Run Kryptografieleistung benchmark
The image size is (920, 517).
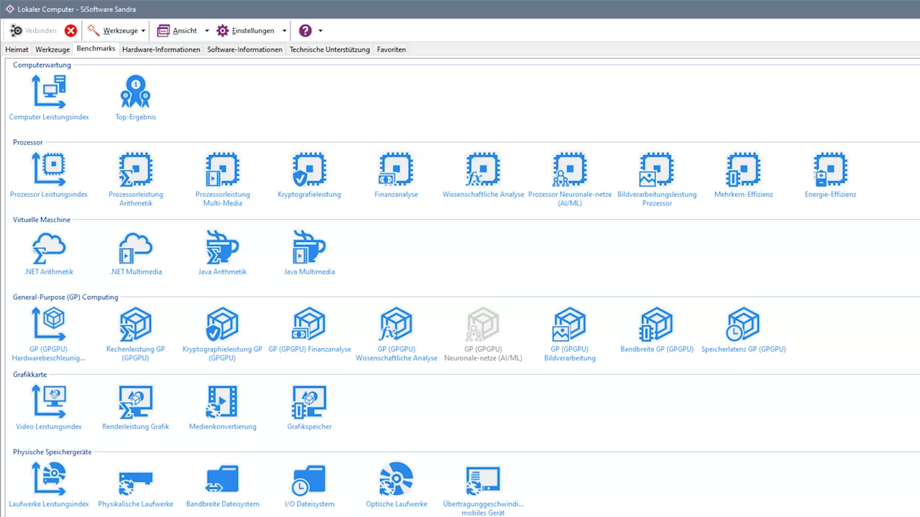pos(309,175)
